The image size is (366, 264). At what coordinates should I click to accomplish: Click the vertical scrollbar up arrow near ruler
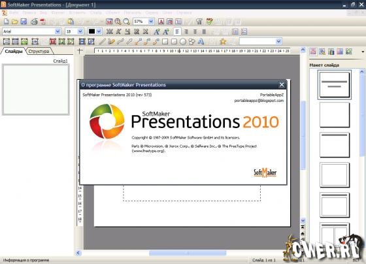click(303, 50)
